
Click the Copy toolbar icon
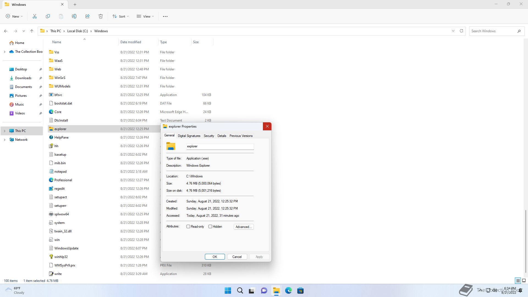point(48,16)
